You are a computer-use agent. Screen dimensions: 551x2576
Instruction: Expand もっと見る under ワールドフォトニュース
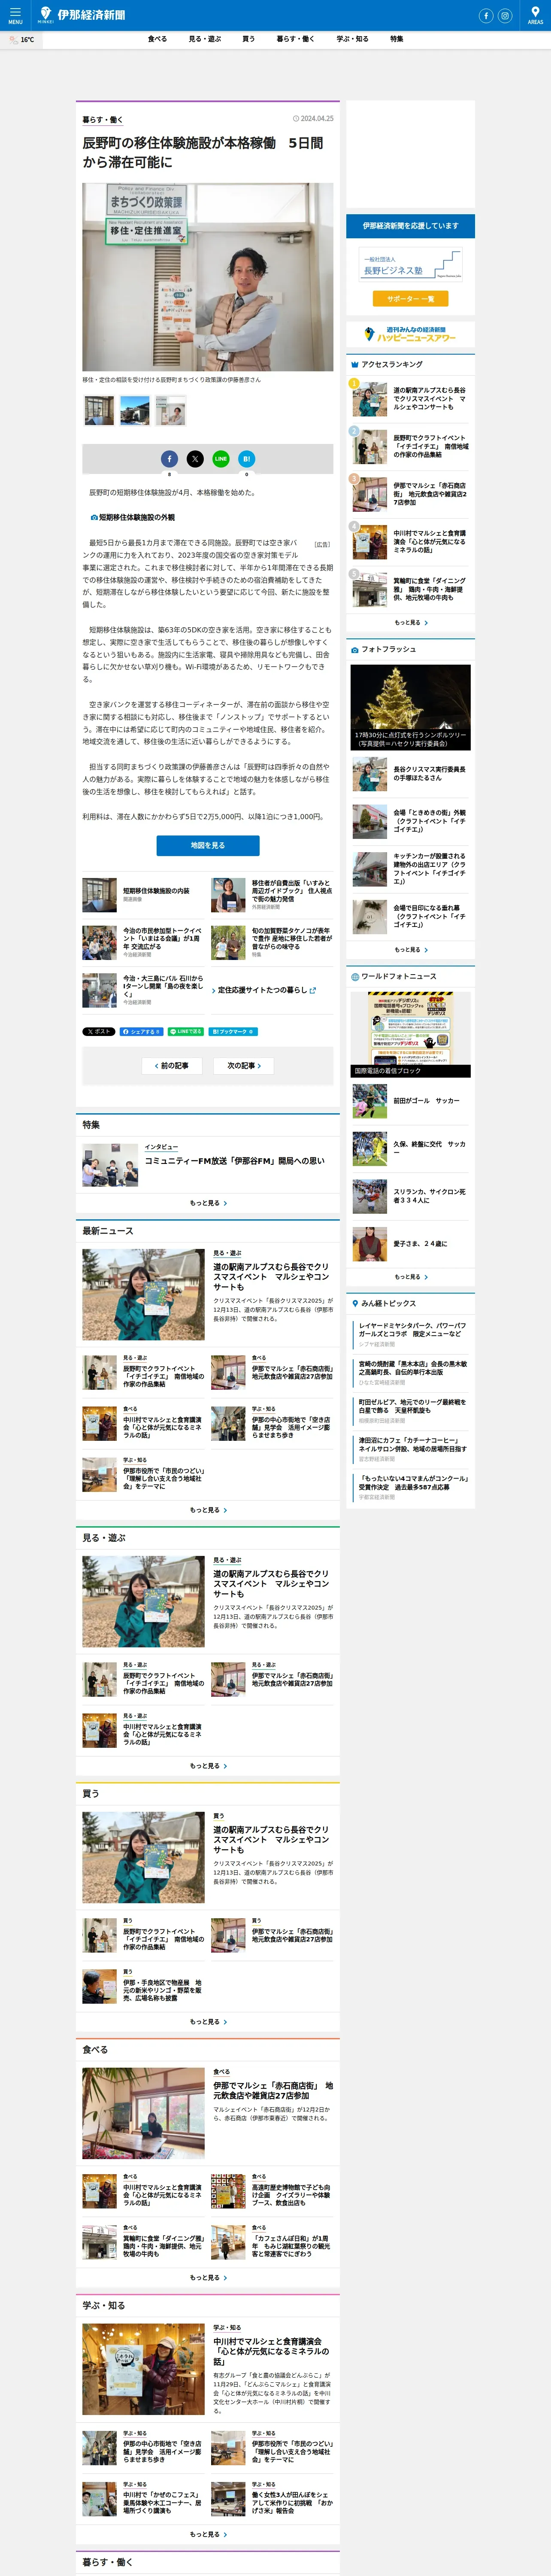[410, 1276]
